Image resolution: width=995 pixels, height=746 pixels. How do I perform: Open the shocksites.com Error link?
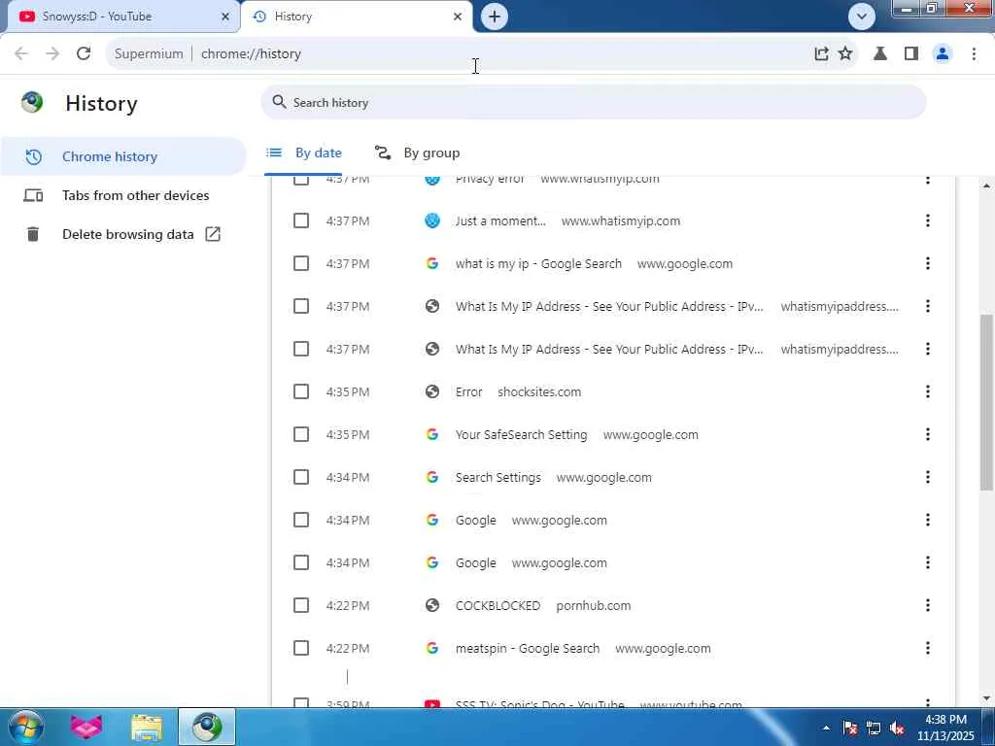469,392
